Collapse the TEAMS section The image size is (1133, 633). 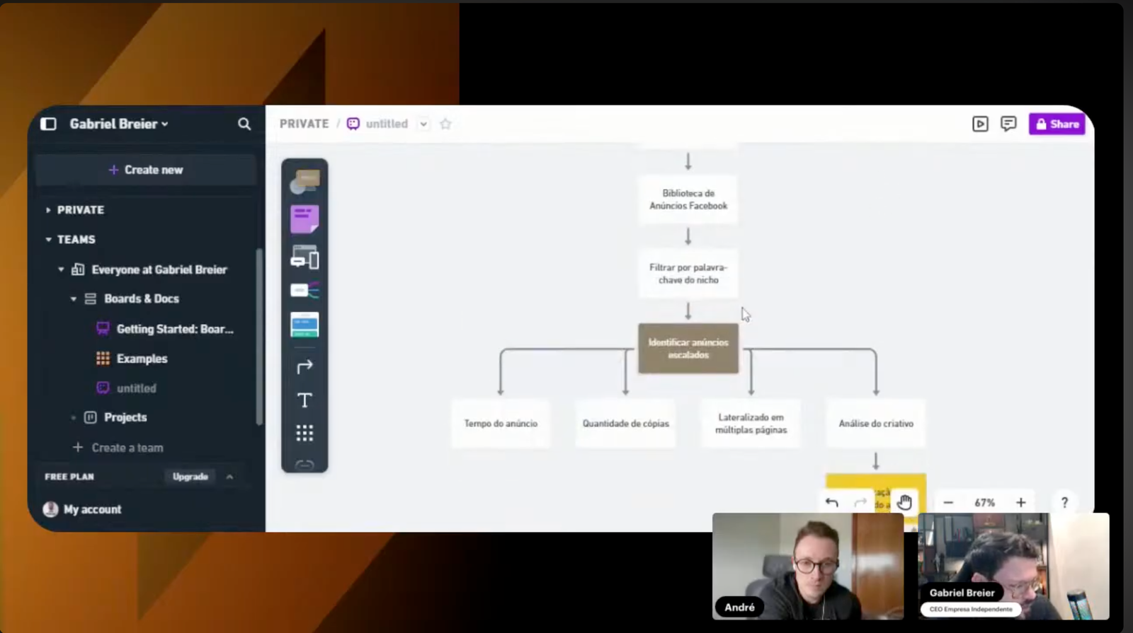coord(48,240)
